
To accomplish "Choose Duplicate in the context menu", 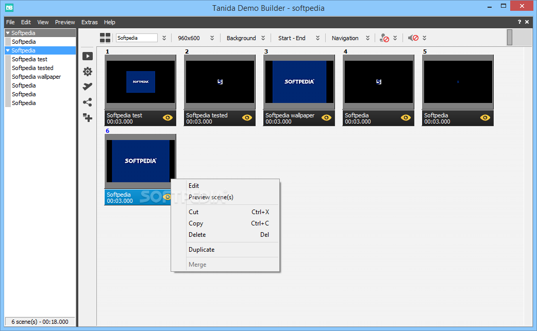I will point(225,250).
